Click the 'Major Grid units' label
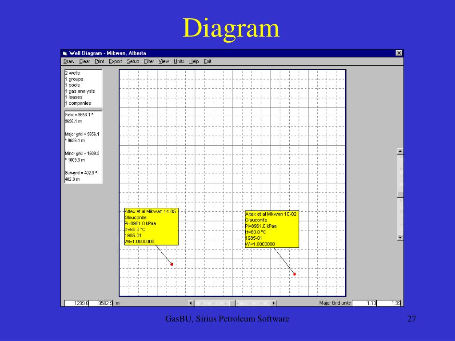 pos(335,303)
